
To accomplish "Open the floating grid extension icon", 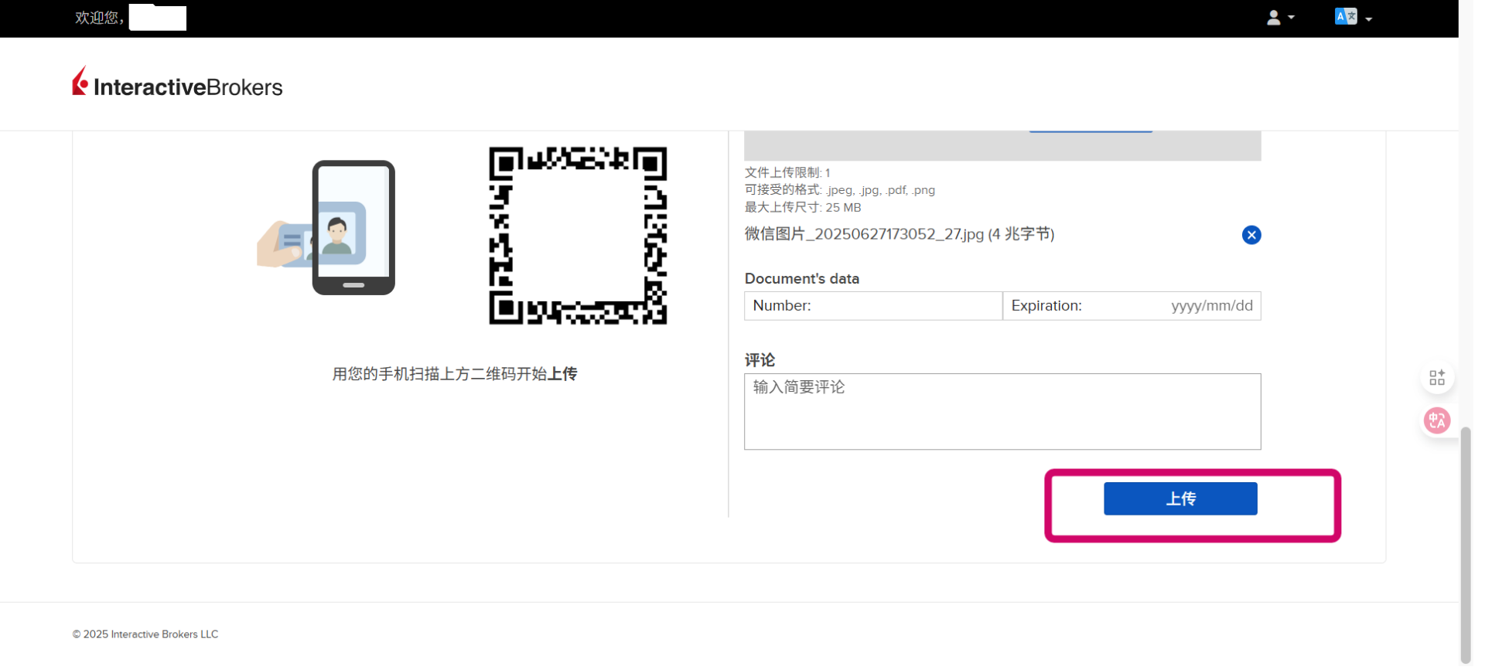I will point(1438,378).
